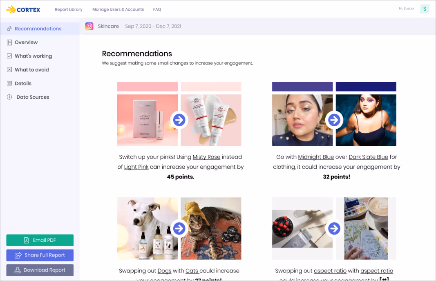The height and width of the screenshot is (281, 436).
Task: Open the woman with purple eyeshadow thumbnail
Action: coord(366,120)
